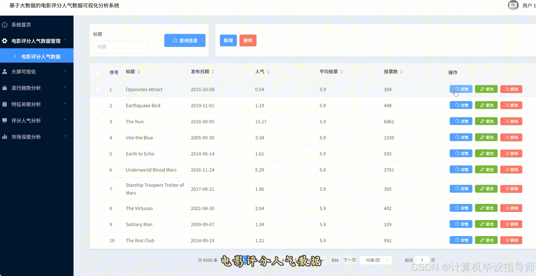The width and height of the screenshot is (536, 276).
Task: Click 更改 for The Nun
Action: 486,122
